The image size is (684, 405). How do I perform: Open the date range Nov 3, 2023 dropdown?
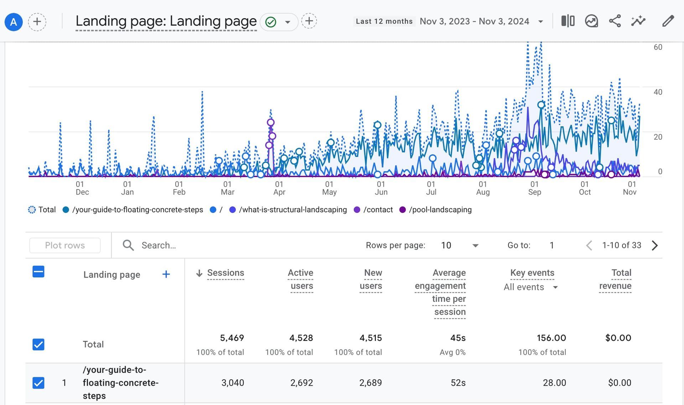click(541, 21)
